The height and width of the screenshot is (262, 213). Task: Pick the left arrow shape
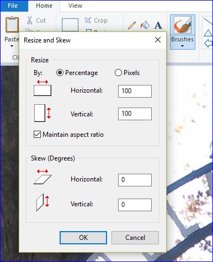pyautogui.click(x=208, y=44)
